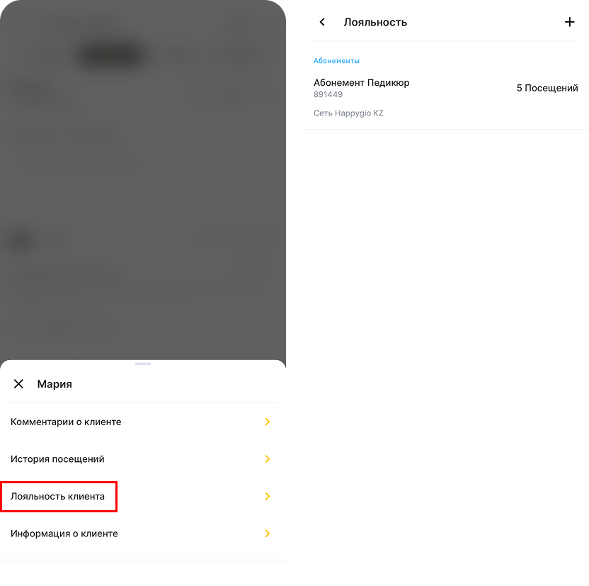Tap the 5 Посещений visits count
The image size is (589, 586).
547,88
